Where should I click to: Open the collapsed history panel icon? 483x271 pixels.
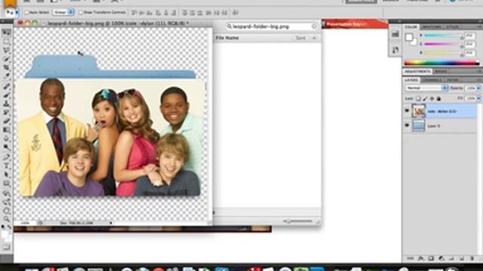tap(395, 34)
